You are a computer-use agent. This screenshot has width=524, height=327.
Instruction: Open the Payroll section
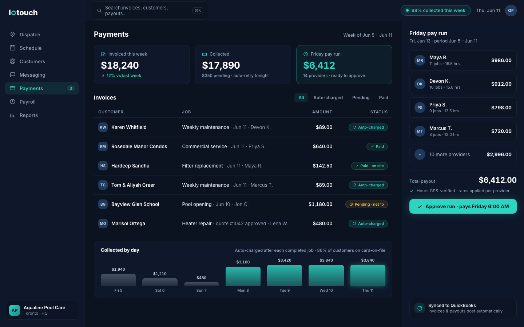[42, 102]
